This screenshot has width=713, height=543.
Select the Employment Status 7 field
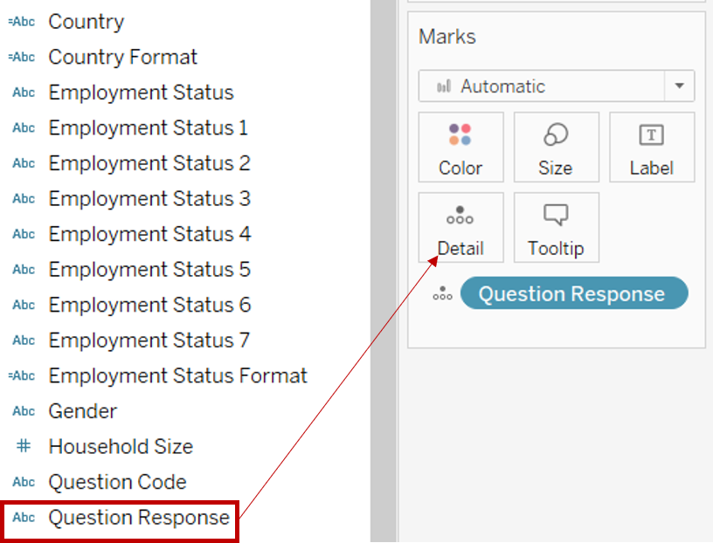149,340
